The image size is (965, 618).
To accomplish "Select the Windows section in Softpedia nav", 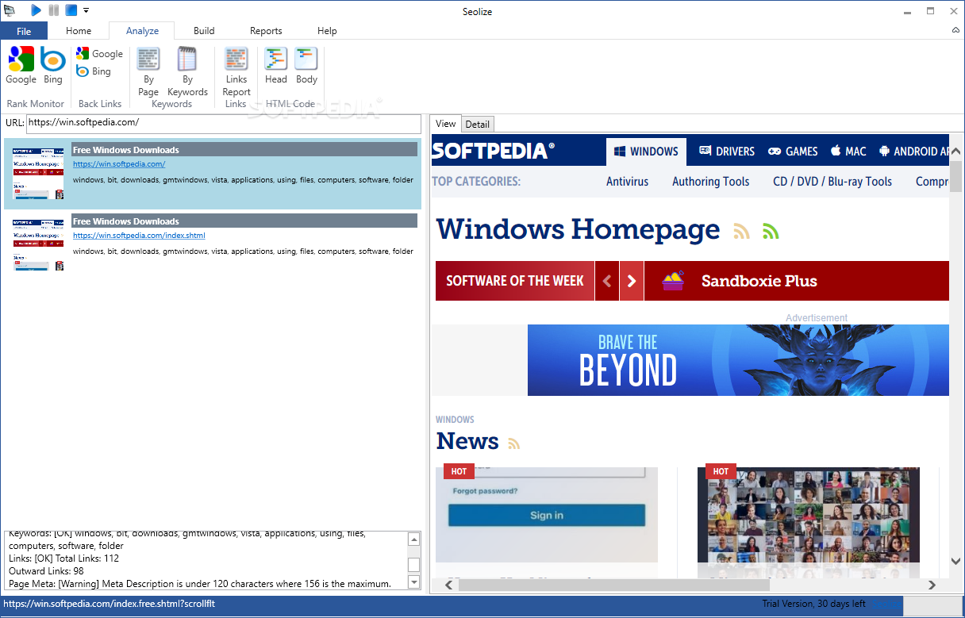I will [646, 152].
